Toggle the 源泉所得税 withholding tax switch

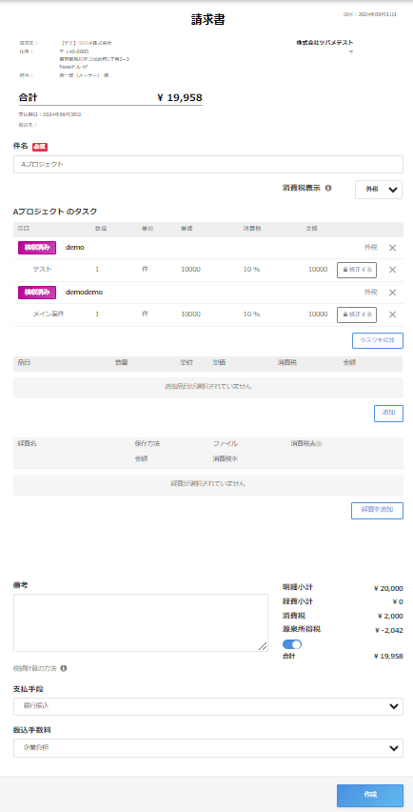click(x=292, y=644)
